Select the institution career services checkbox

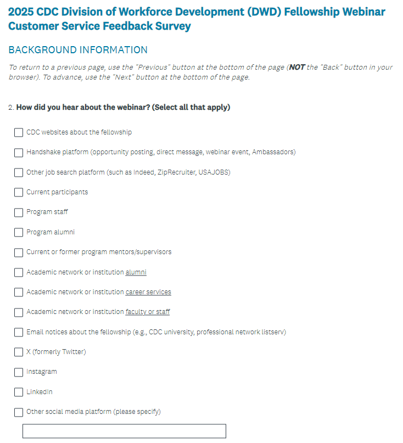tap(19, 292)
